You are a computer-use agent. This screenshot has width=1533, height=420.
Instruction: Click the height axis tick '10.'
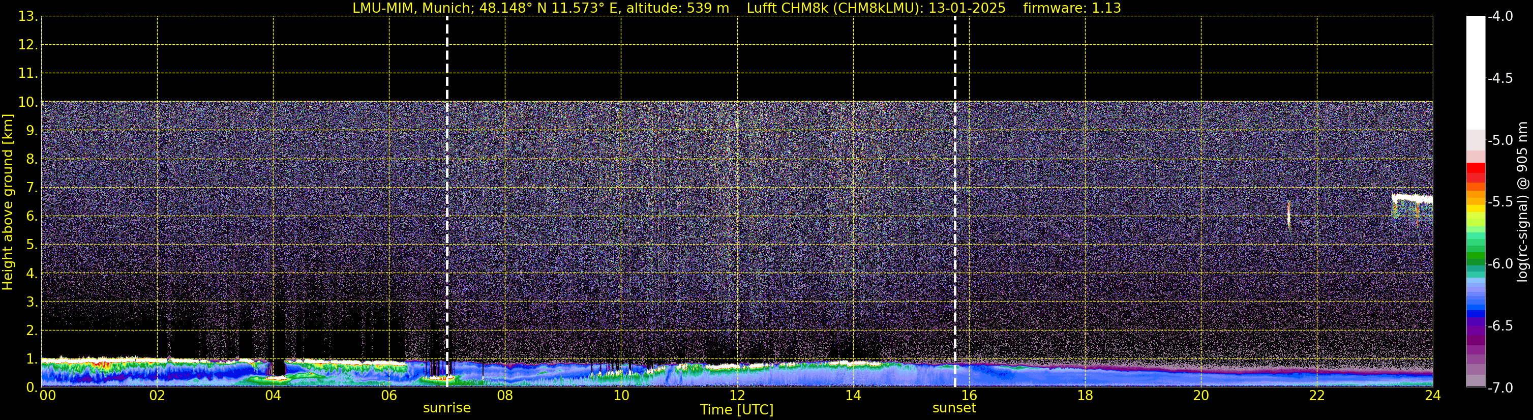[x=28, y=102]
